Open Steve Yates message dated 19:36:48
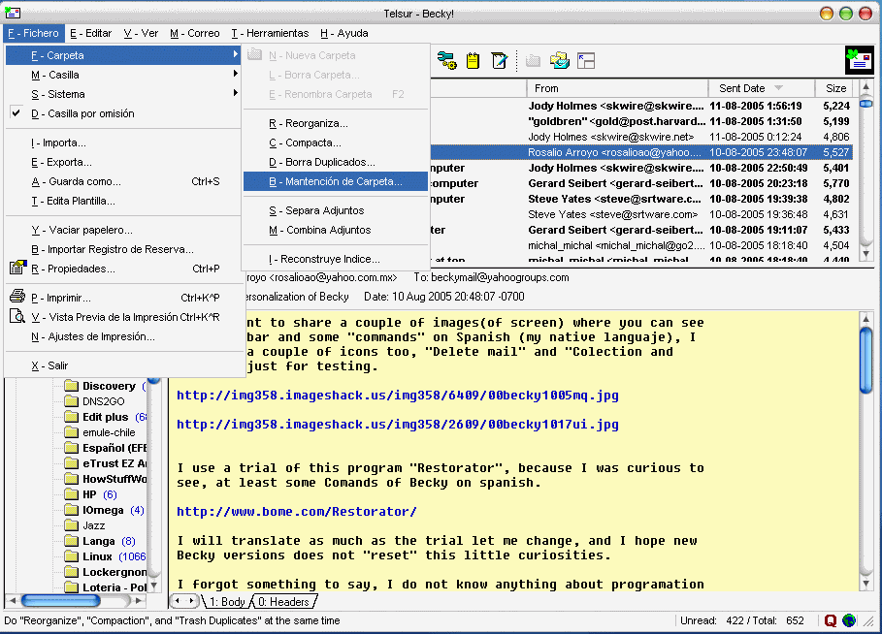882x634 pixels. [641, 214]
